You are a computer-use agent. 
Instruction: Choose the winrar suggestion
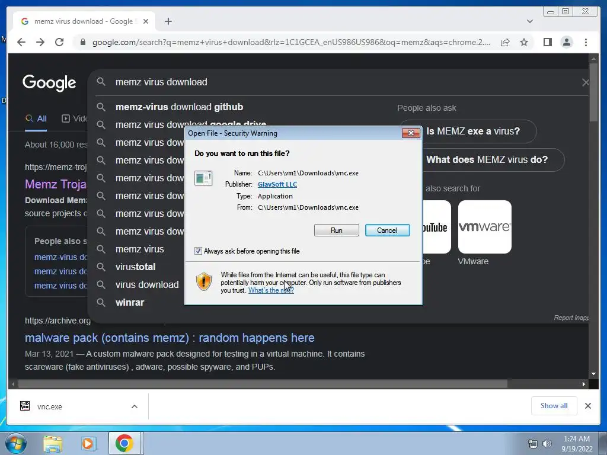click(x=130, y=303)
